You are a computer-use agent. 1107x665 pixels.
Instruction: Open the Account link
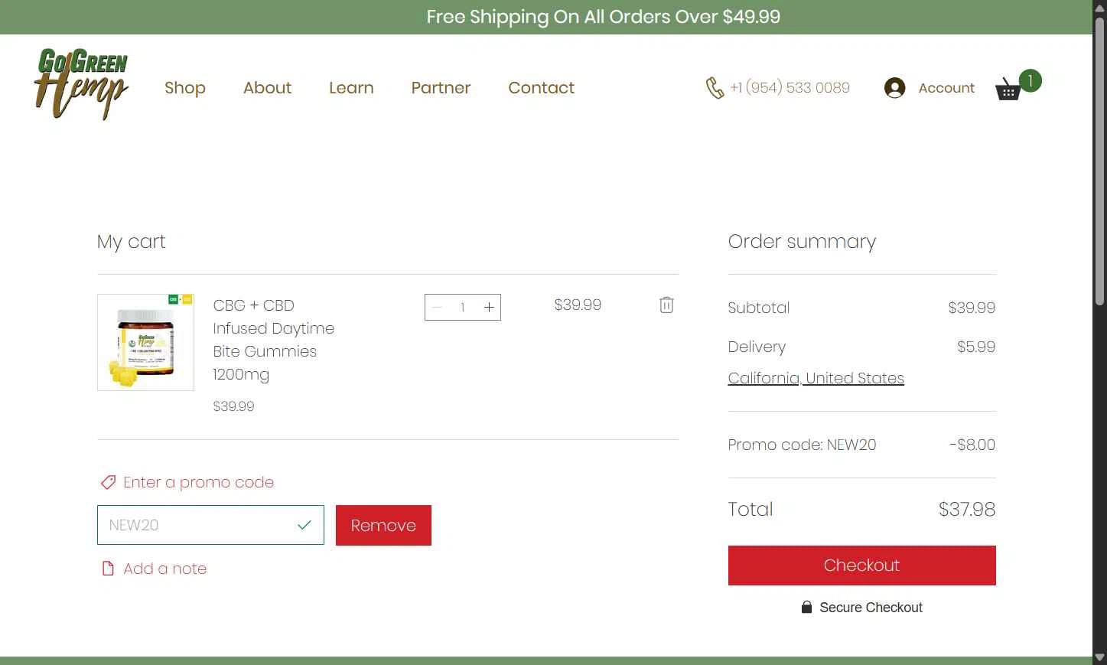[946, 88]
